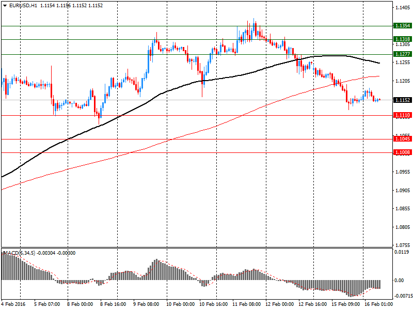Image resolution: width=413 pixels, height=310 pixels.
Task: Click the current price label 1.1152
Action: pos(403,100)
